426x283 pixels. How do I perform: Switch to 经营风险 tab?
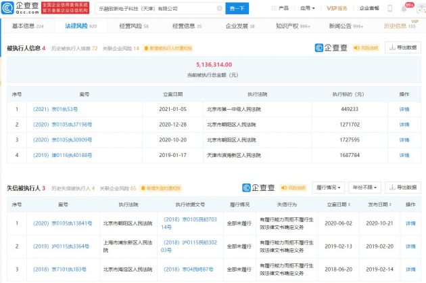(134, 26)
